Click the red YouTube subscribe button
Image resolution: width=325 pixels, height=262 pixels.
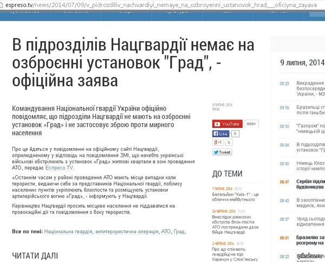(227, 124)
